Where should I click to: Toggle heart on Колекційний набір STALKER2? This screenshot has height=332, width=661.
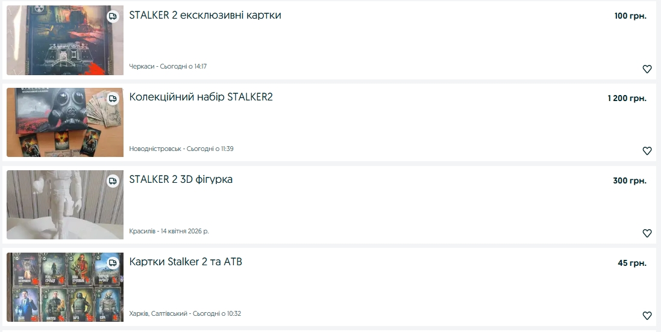pos(647,151)
